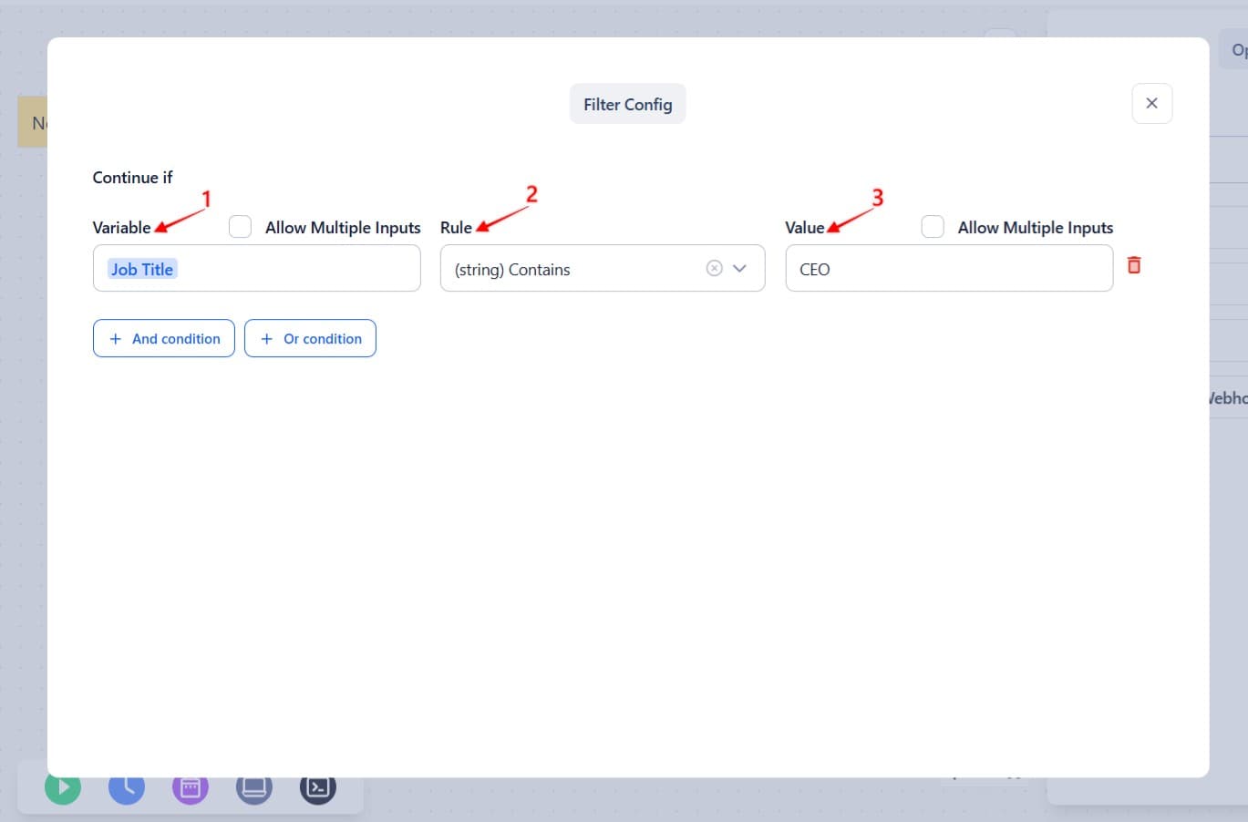Open the dark terminal icon in bottom toolbar
Screen dimensions: 1248x822
click(x=318, y=787)
